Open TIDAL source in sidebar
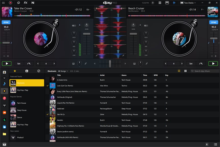 (x=4, y=105)
